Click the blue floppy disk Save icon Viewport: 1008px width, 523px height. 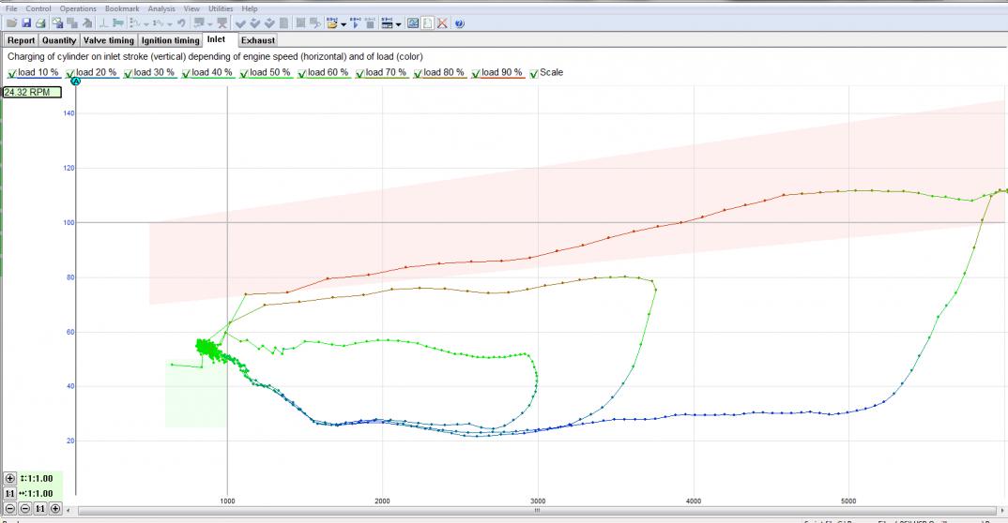[x=26, y=22]
